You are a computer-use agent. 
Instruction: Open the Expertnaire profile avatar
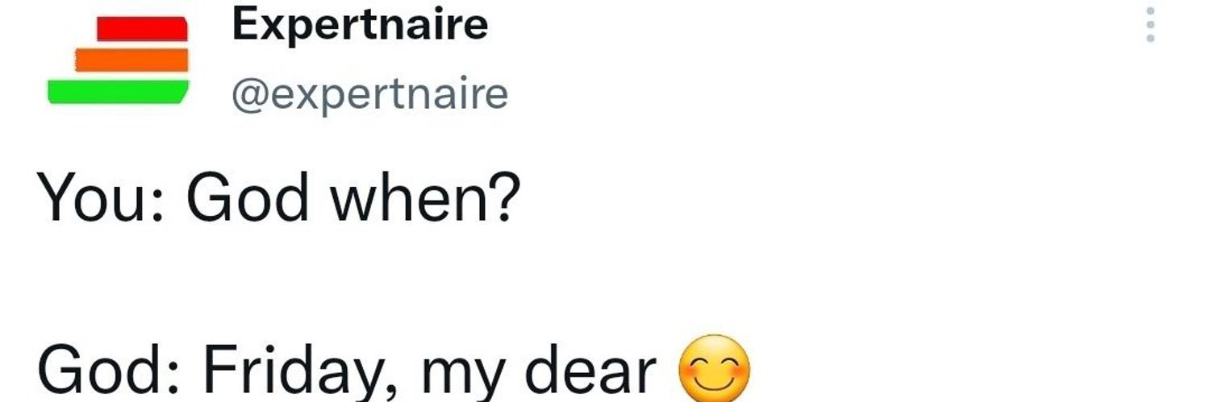click(118, 61)
